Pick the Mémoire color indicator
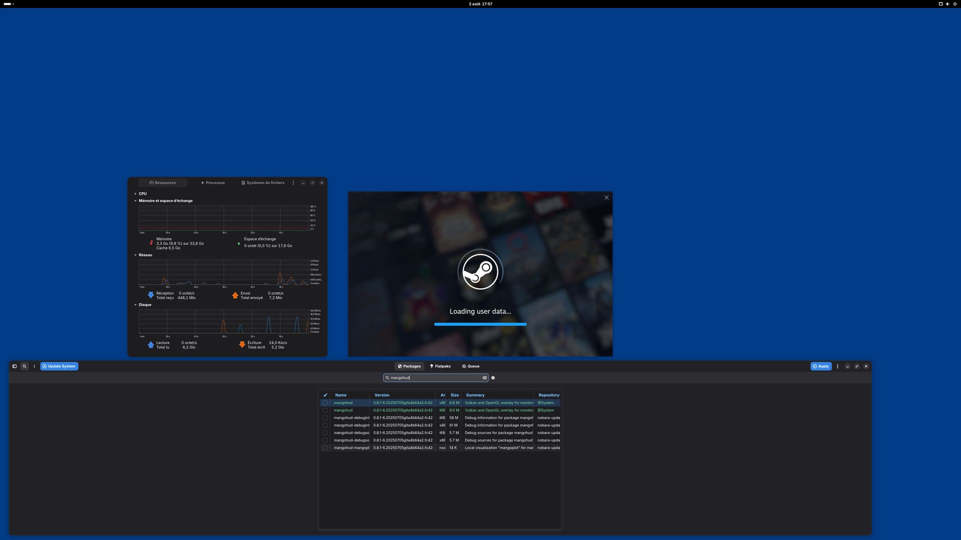The height and width of the screenshot is (540, 961). 151,242
